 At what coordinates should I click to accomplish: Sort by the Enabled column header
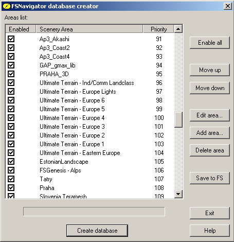click(x=21, y=29)
